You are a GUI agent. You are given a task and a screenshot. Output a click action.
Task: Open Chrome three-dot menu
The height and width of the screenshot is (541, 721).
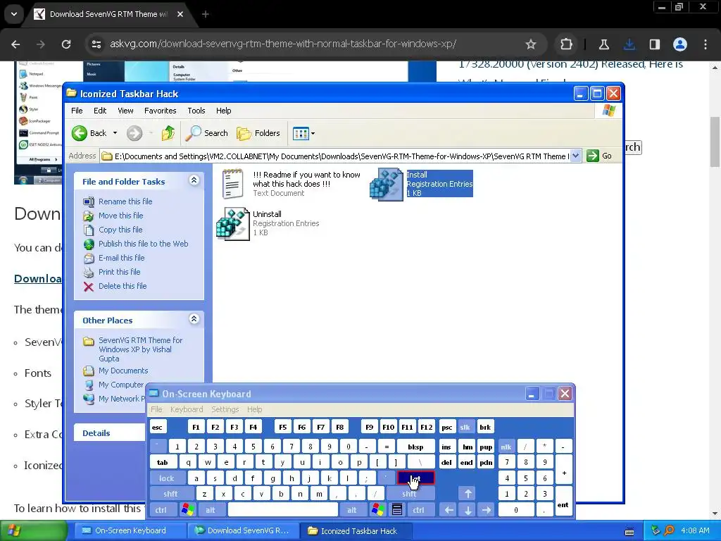pos(706,44)
